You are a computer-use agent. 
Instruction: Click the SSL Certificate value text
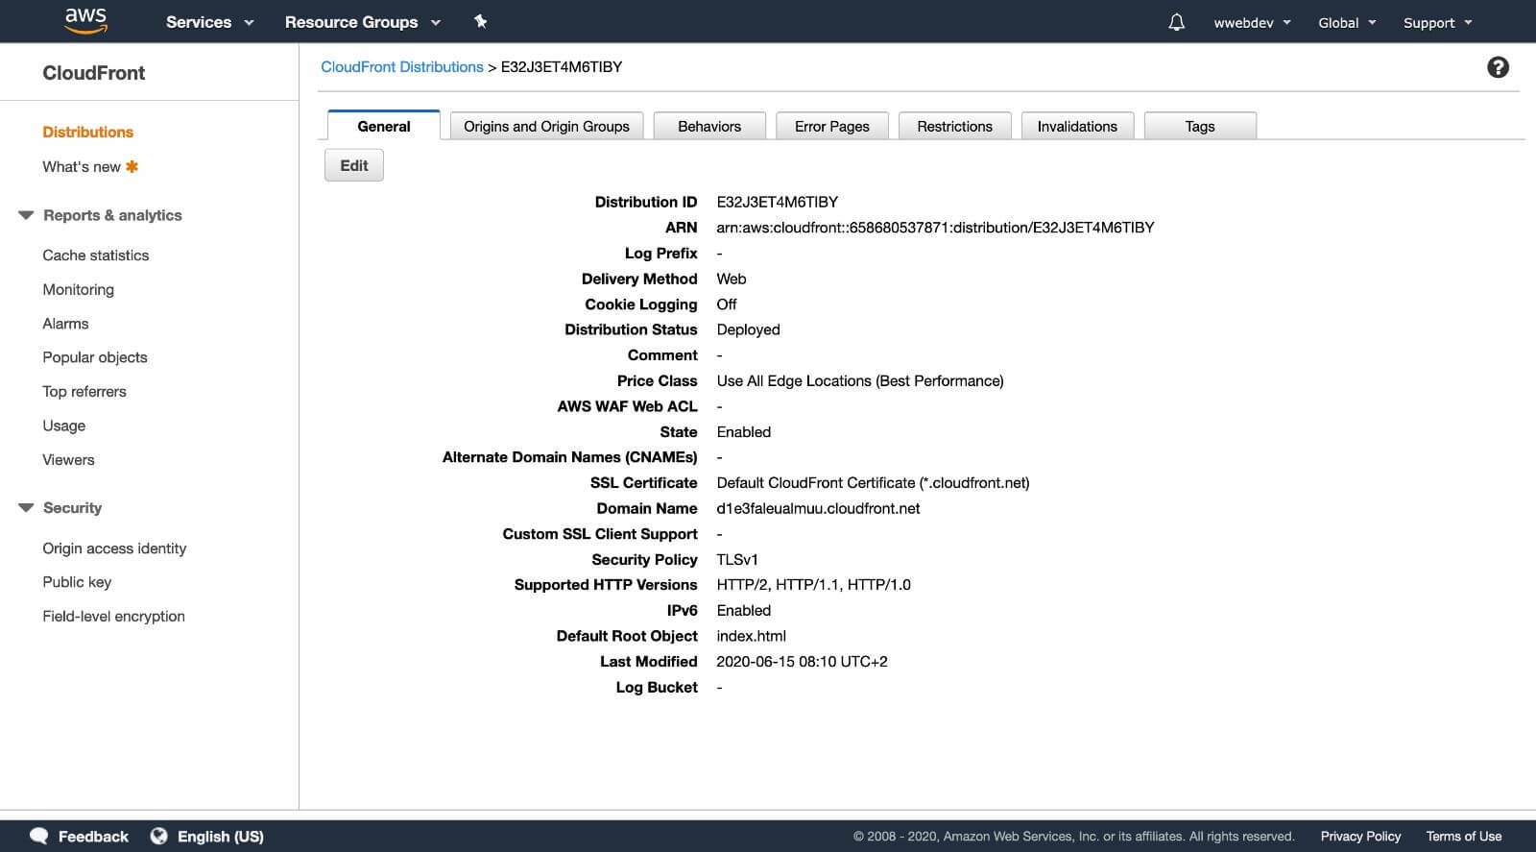(873, 483)
